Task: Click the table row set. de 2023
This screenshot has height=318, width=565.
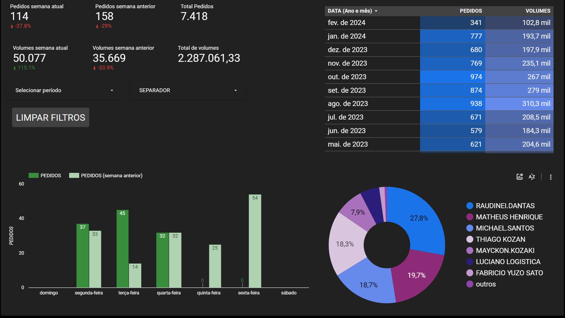Action: [439, 90]
